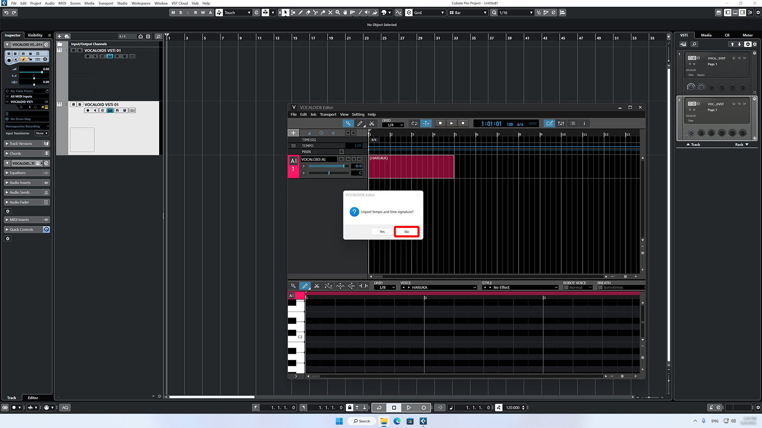Switch to the Media tab in the right zone
762x428 pixels.
(706, 35)
